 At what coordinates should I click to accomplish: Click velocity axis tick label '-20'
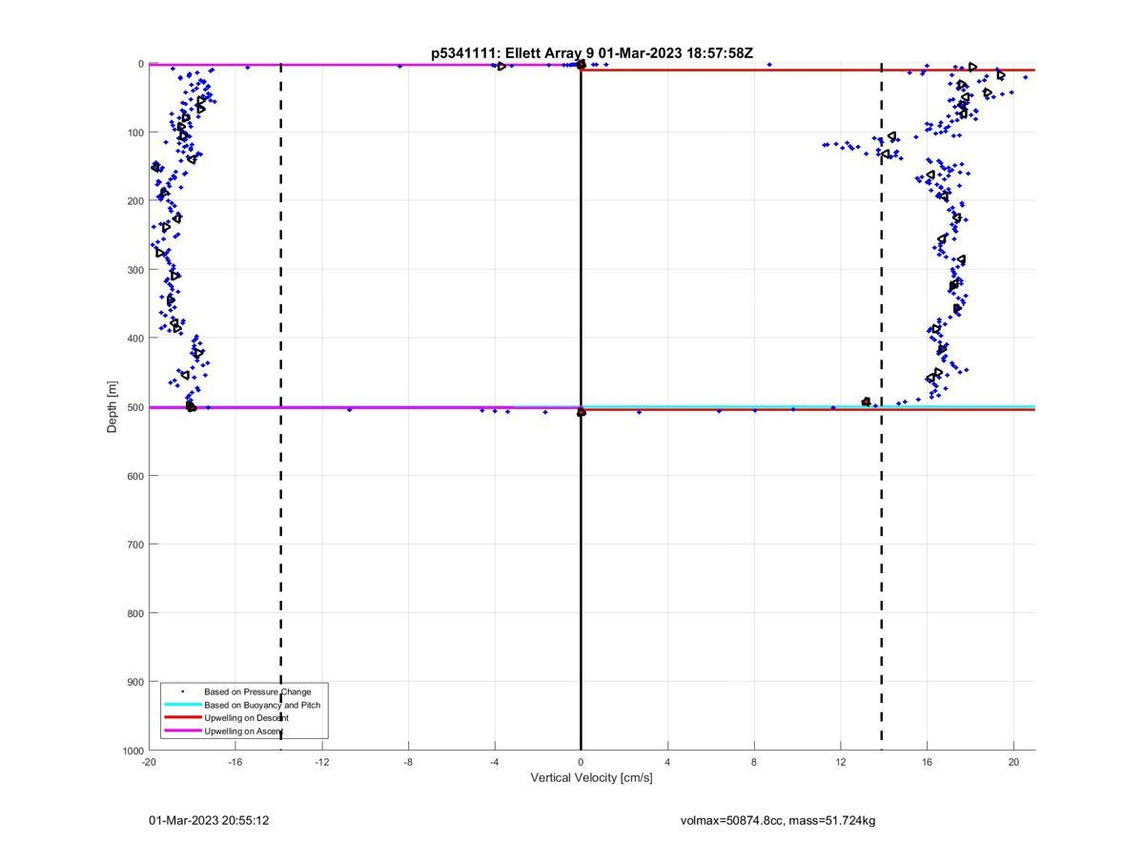pos(149,762)
